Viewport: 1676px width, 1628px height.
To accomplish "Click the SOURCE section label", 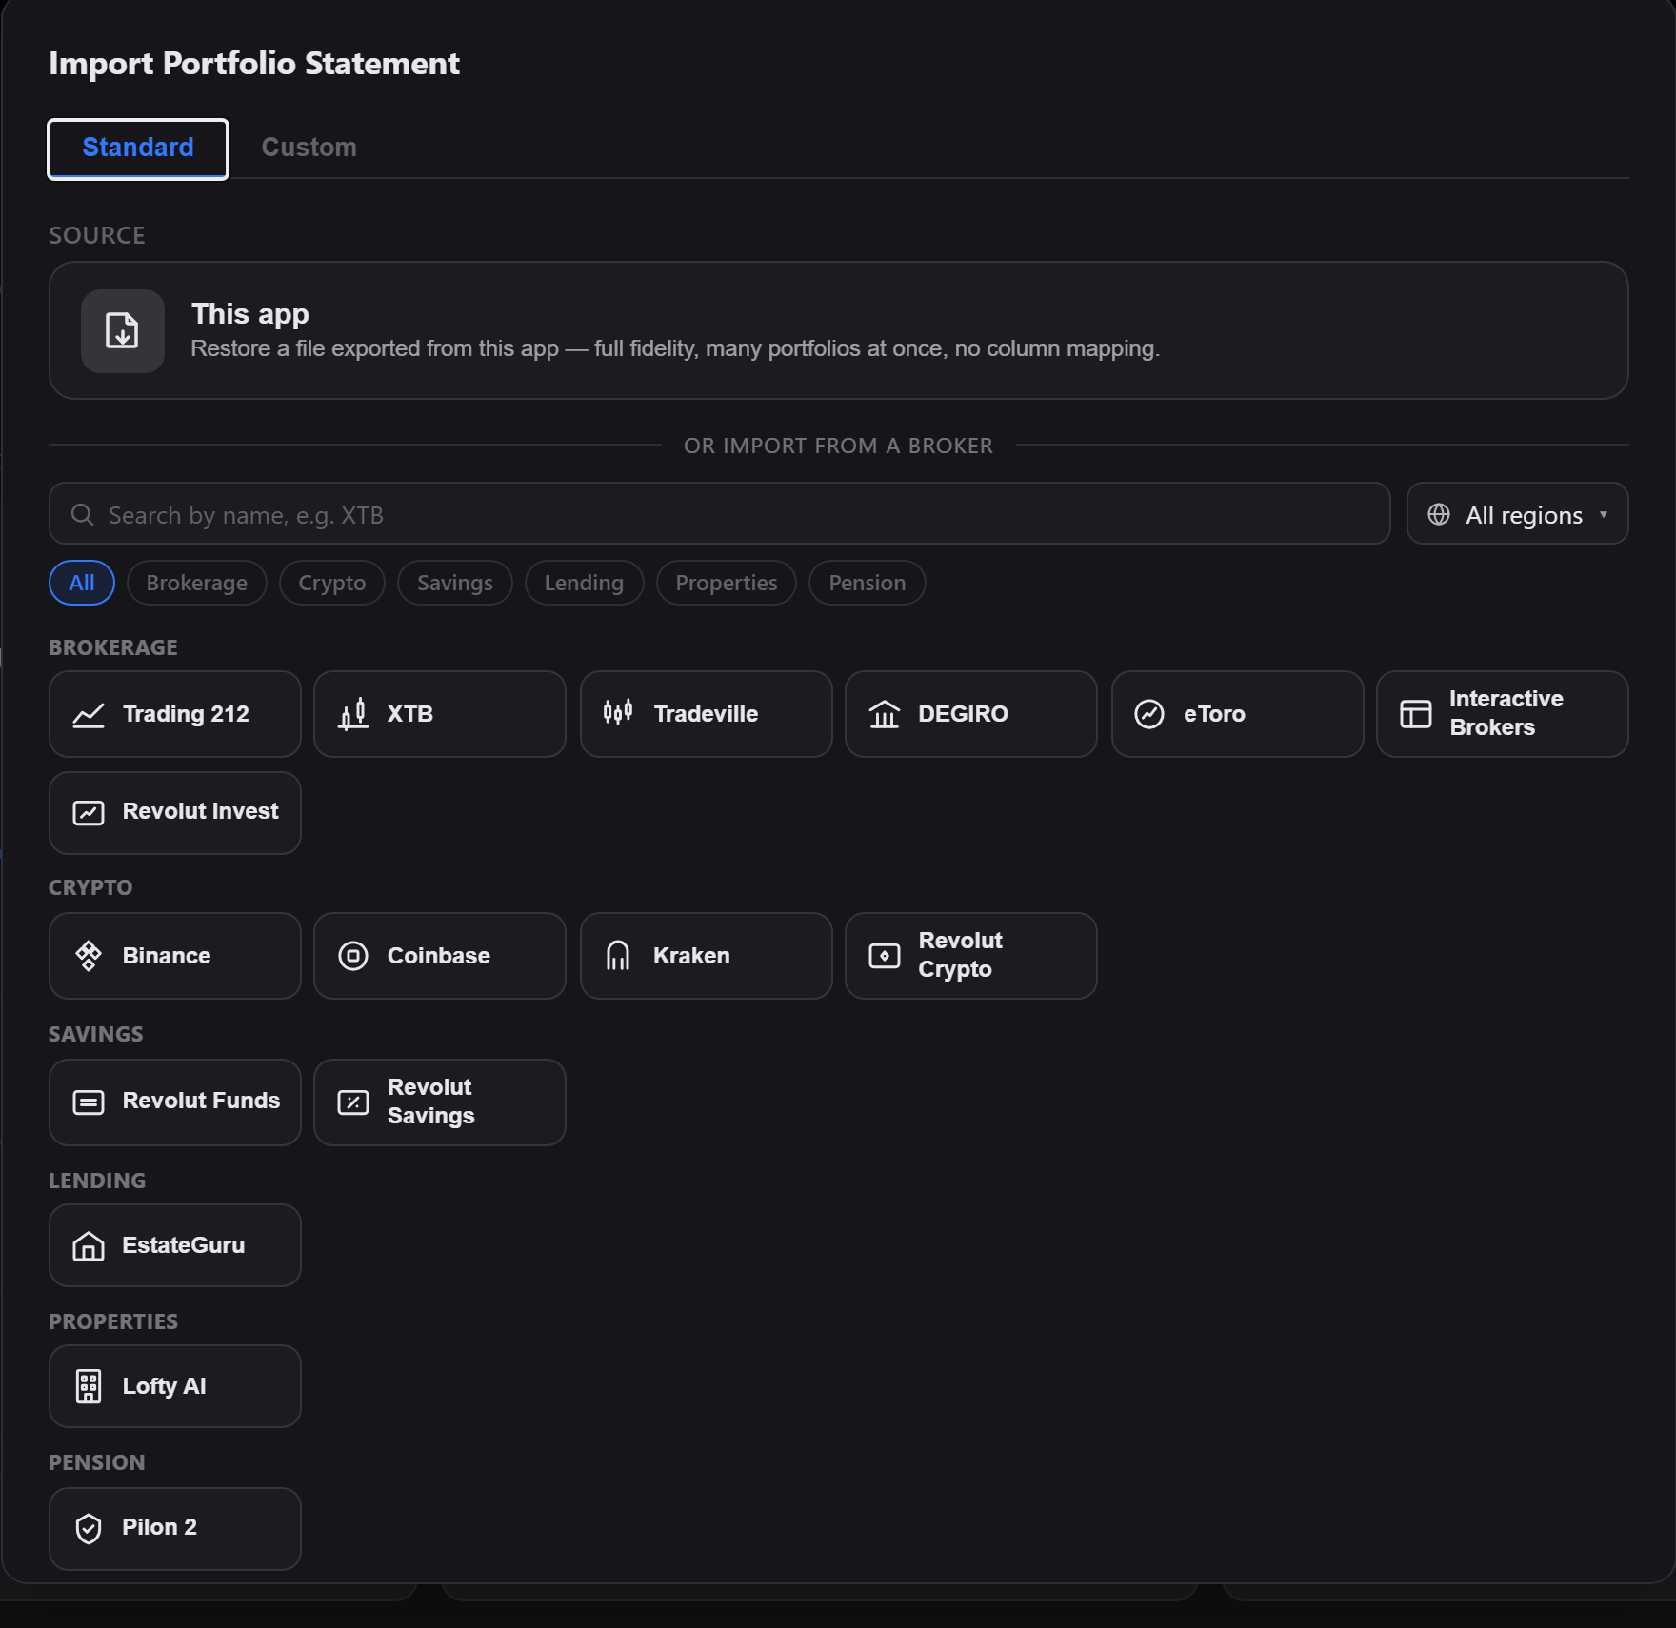I will pyautogui.click(x=97, y=235).
